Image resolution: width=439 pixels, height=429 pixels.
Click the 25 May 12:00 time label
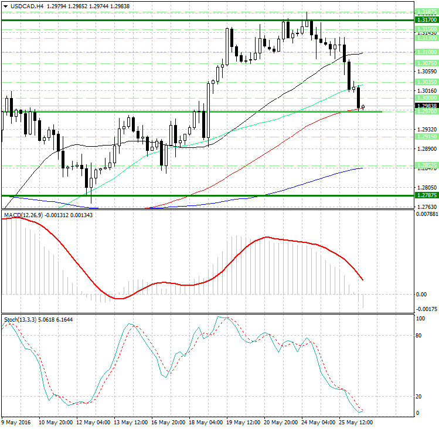[x=359, y=421]
